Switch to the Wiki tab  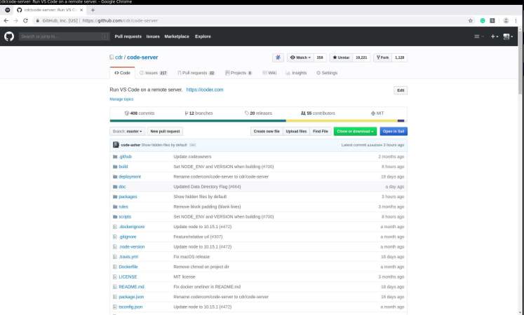tap(269, 73)
